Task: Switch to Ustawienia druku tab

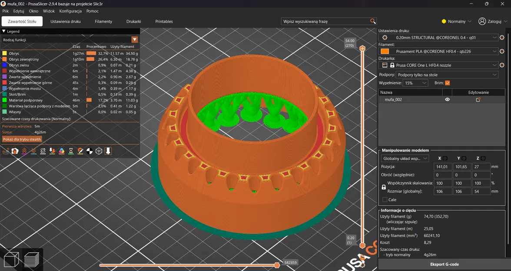Action: (x=66, y=22)
